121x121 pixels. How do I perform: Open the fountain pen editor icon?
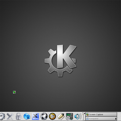point(61,116)
